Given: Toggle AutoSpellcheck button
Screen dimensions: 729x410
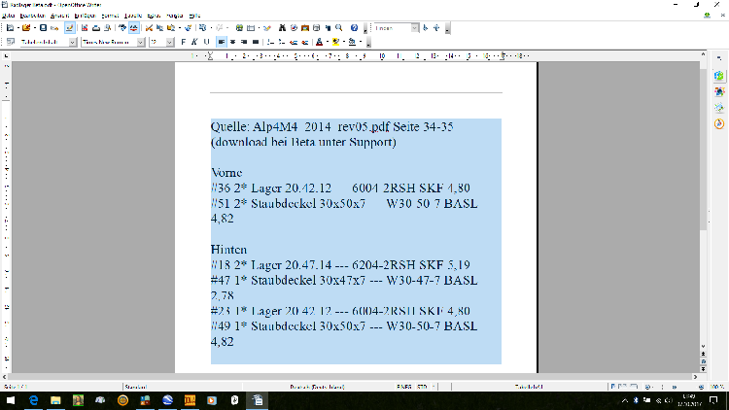Looking at the screenshot, I should tap(134, 28).
